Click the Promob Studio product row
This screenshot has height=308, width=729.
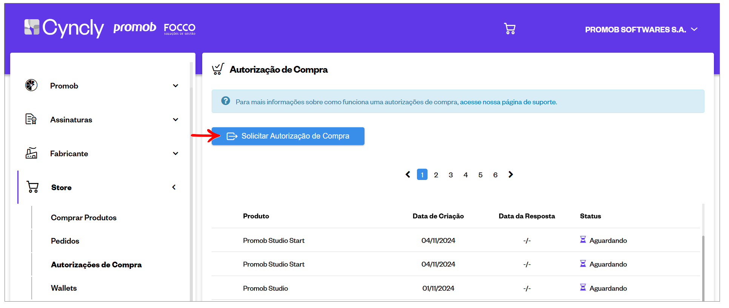click(x=455, y=288)
